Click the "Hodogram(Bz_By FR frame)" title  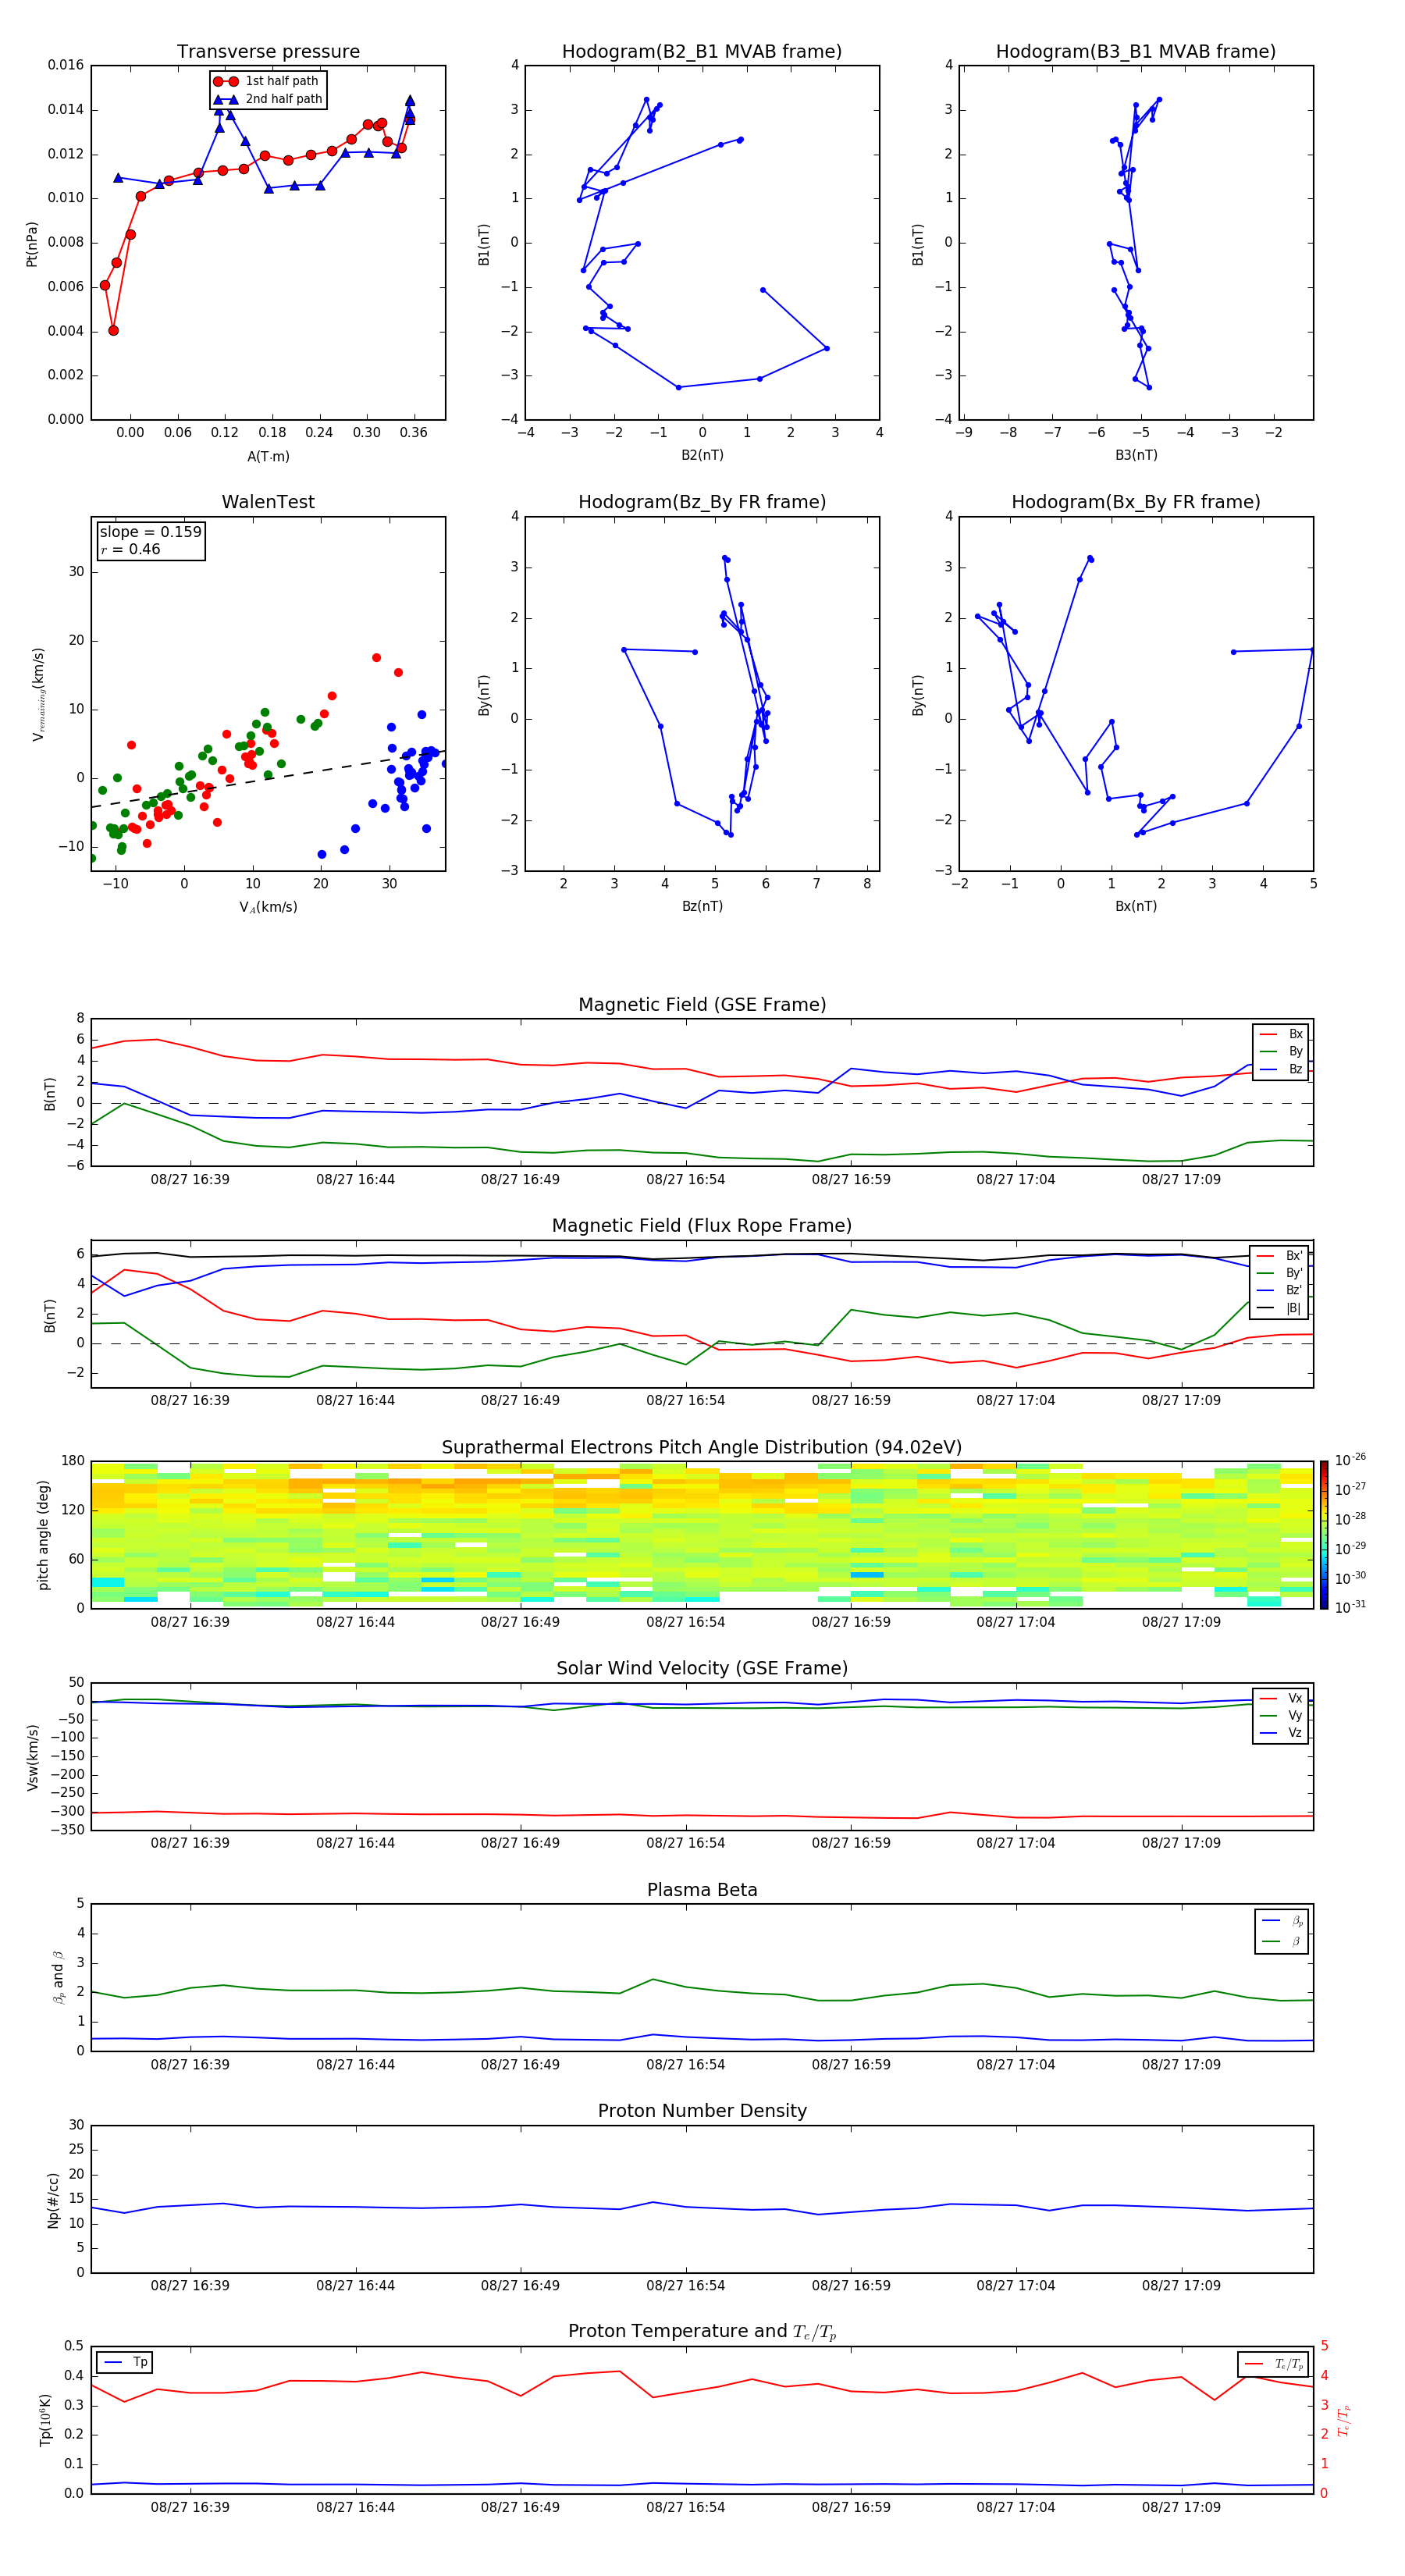[x=702, y=502]
